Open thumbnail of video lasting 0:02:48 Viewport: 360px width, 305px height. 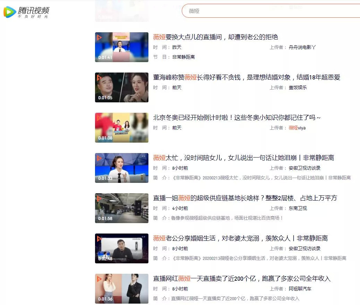click(x=122, y=248)
